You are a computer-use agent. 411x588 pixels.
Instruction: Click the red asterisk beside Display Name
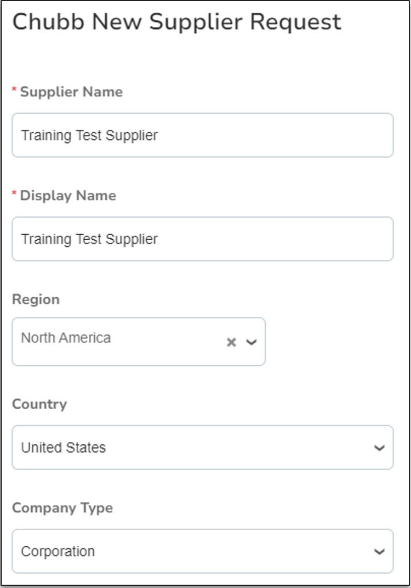(15, 195)
